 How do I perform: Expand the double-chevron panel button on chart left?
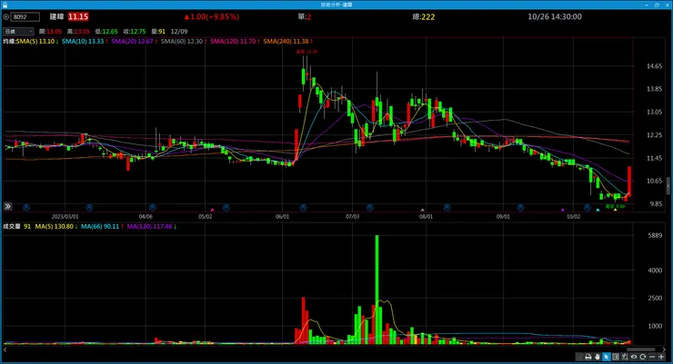tap(7, 206)
